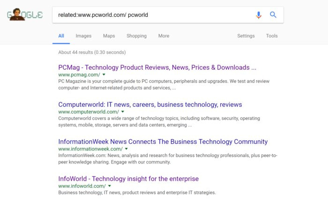The image size is (328, 200).
Task: Open the search Tools options
Action: point(272,36)
